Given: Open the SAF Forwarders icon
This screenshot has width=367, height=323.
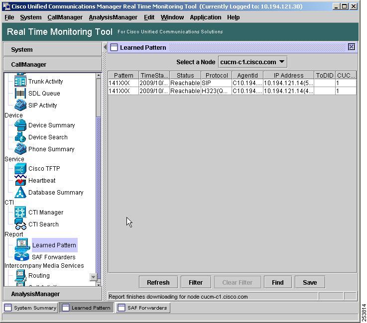Looking at the screenshot, I should tap(21, 257).
